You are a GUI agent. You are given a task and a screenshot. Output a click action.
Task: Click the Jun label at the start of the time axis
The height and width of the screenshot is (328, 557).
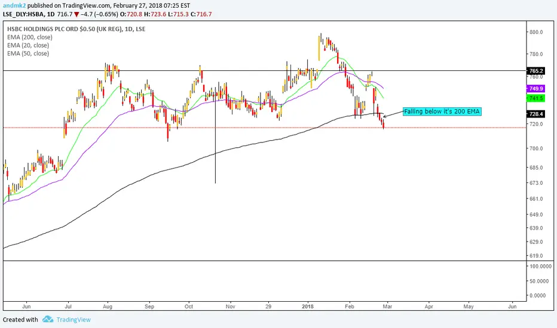point(26,307)
